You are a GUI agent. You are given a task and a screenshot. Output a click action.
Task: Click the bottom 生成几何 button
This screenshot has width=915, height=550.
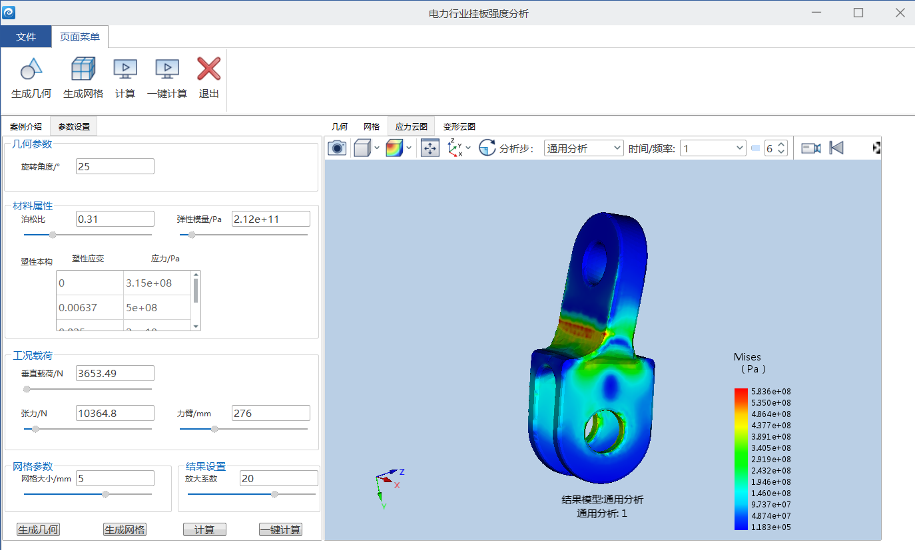point(38,530)
